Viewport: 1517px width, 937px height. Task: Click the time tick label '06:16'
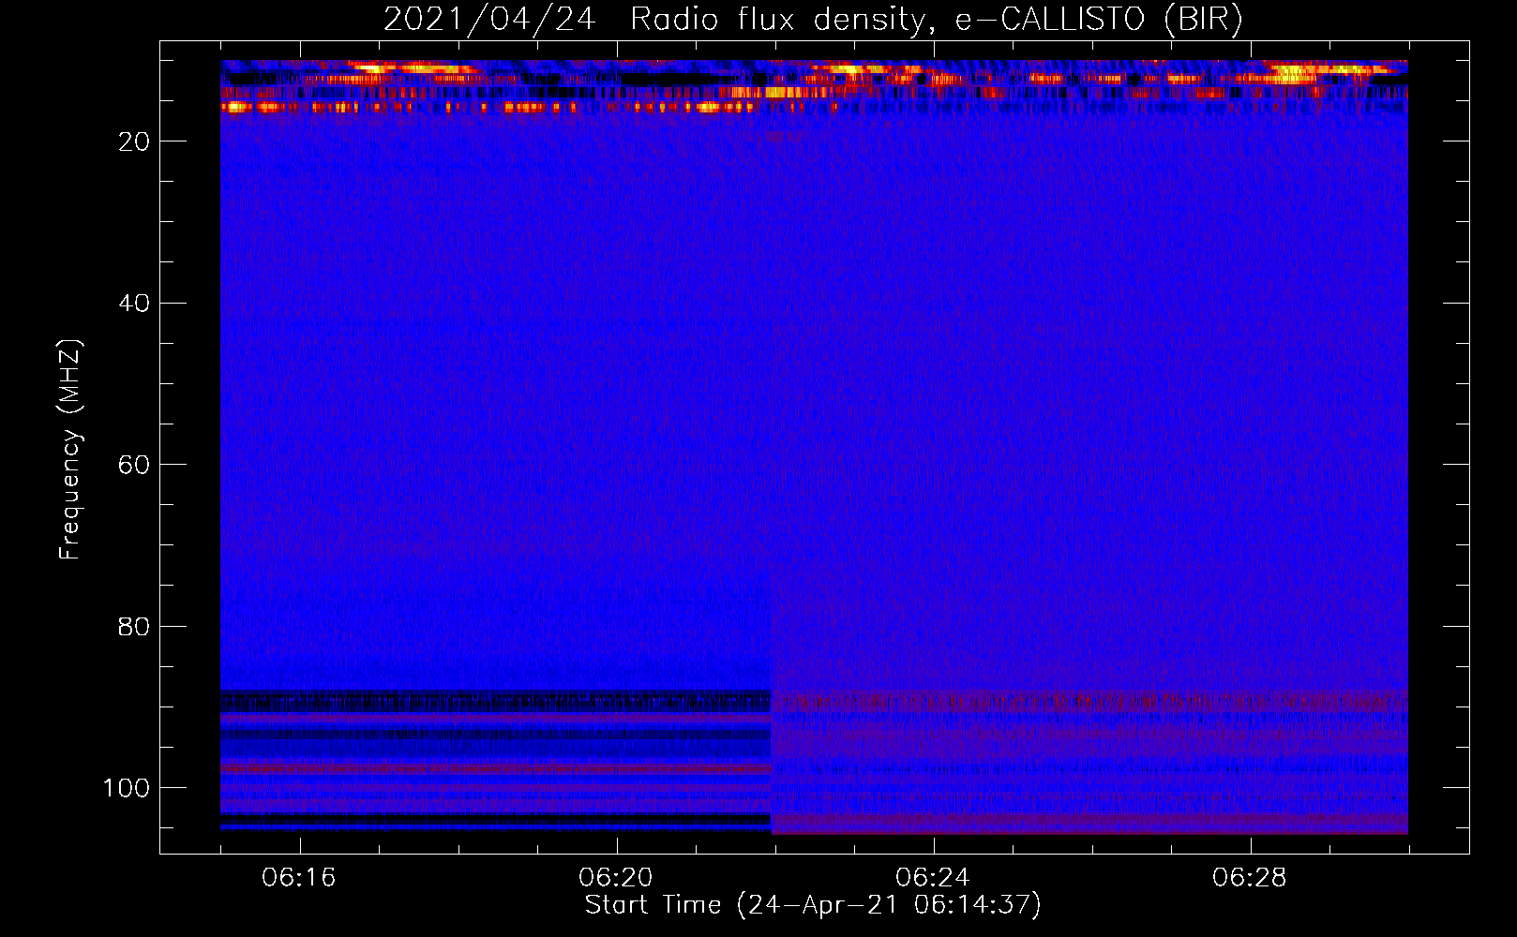point(299,878)
